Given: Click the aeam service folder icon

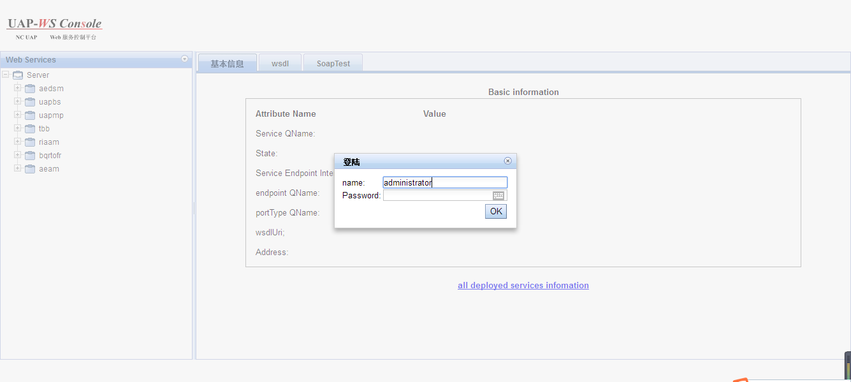Looking at the screenshot, I should 30,169.
